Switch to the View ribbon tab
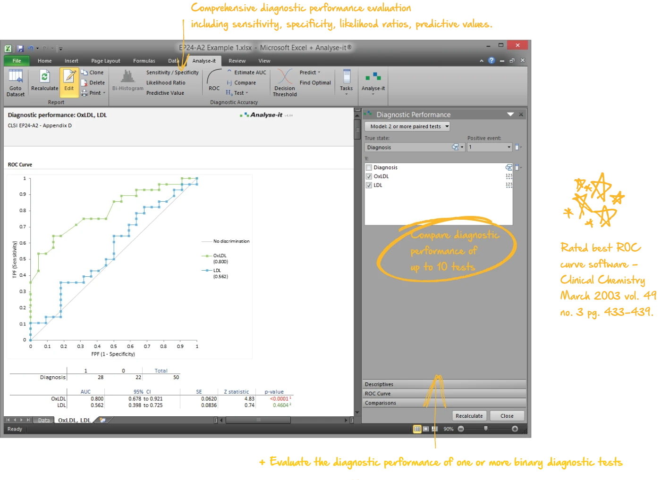This screenshot has height=480, width=661. tap(264, 61)
